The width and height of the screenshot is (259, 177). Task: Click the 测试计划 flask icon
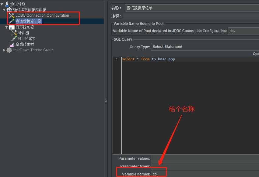pyautogui.click(x=7, y=4)
